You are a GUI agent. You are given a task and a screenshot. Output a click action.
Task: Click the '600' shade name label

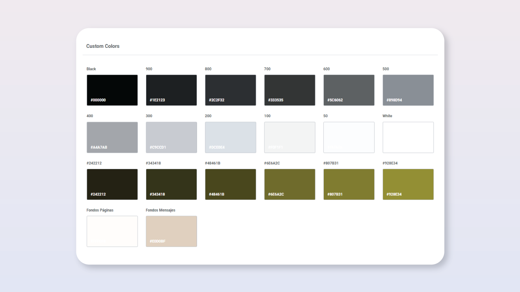point(327,69)
